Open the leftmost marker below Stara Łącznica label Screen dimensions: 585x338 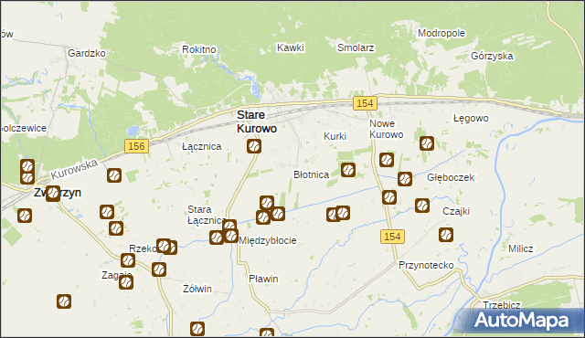(x=217, y=238)
